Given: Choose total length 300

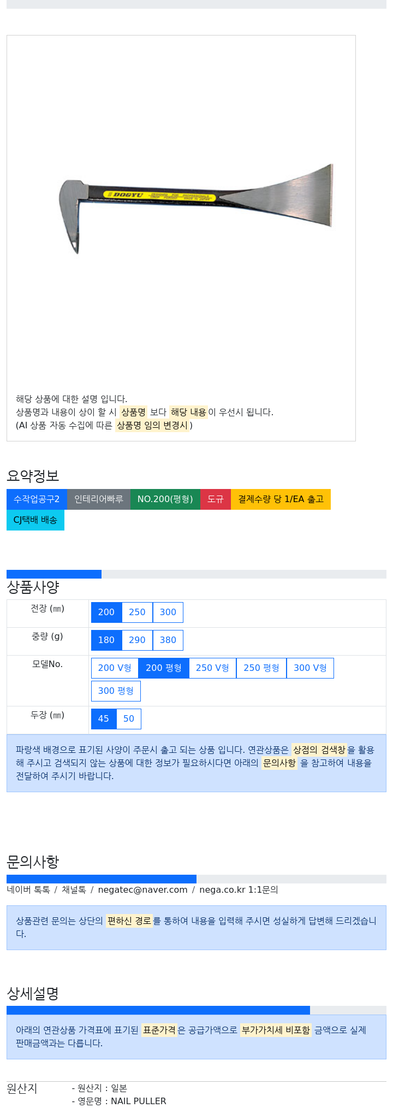Looking at the screenshot, I should click(168, 612).
